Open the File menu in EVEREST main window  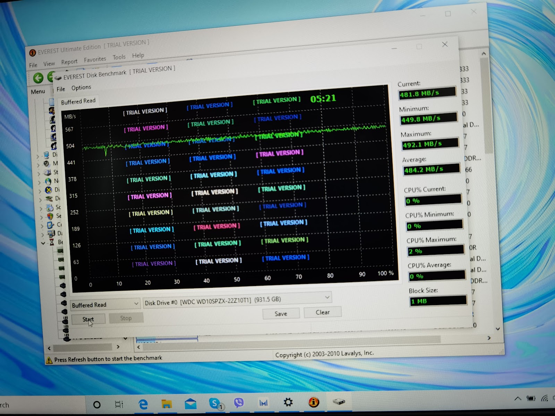pyautogui.click(x=33, y=65)
